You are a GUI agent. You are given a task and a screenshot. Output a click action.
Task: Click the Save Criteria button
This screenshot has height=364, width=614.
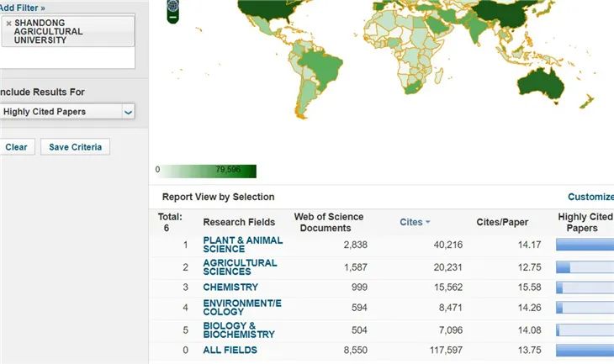tap(75, 147)
